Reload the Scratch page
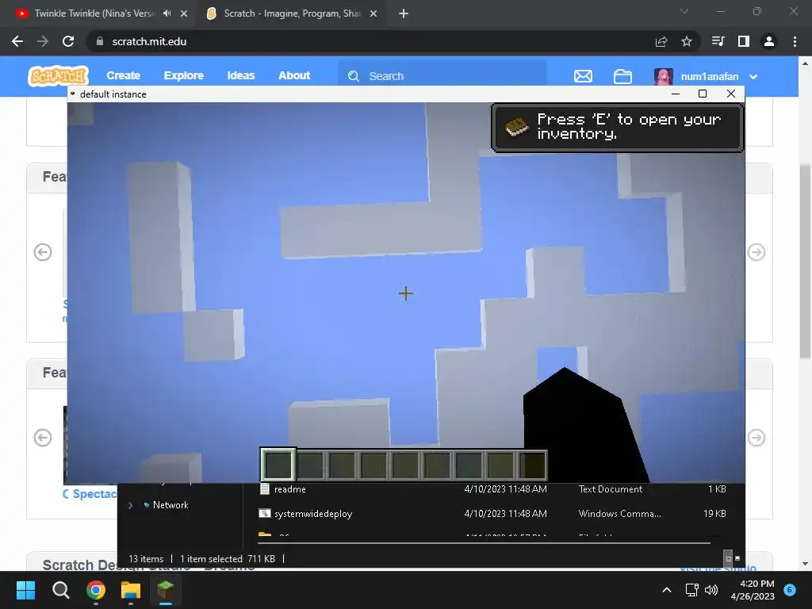This screenshot has width=812, height=609. pos(68,41)
